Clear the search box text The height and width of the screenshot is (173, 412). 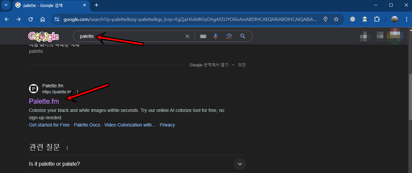coord(187,36)
